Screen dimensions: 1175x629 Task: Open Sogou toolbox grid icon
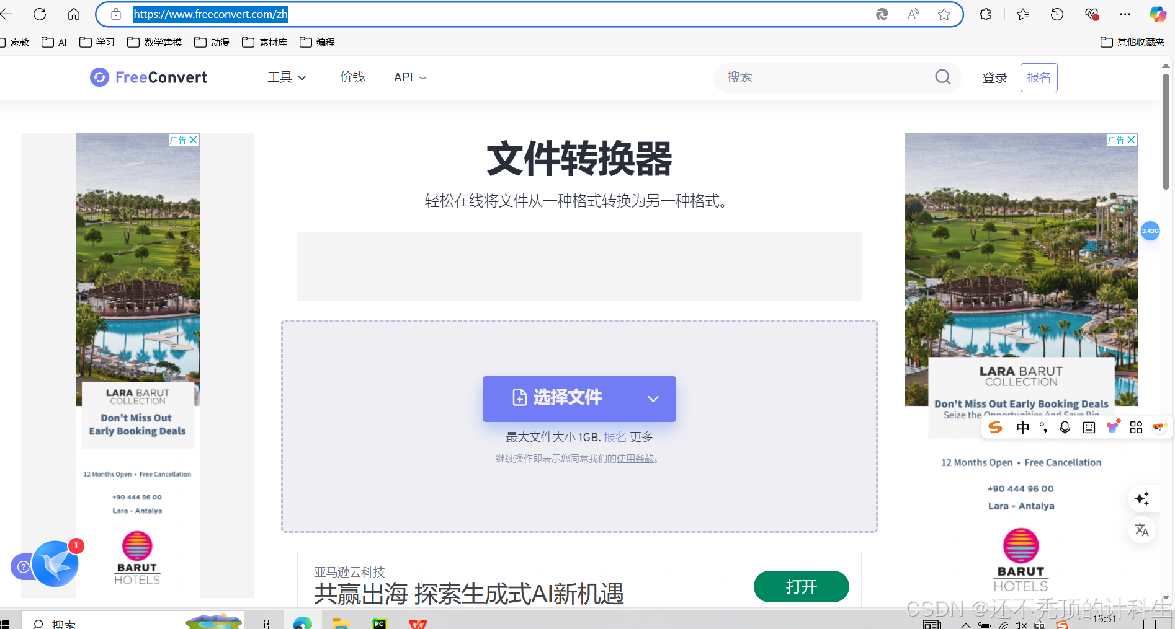(x=1136, y=427)
